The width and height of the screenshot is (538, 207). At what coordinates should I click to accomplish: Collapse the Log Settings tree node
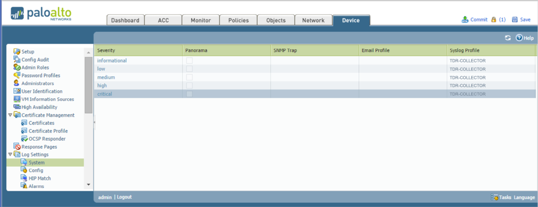pyautogui.click(x=10, y=155)
